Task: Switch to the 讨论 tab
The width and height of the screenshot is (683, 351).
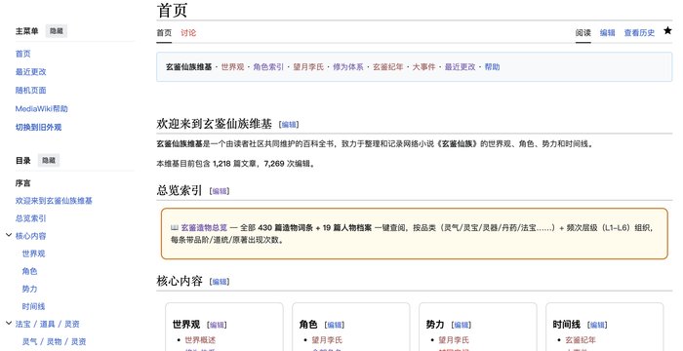Action: tap(188, 32)
